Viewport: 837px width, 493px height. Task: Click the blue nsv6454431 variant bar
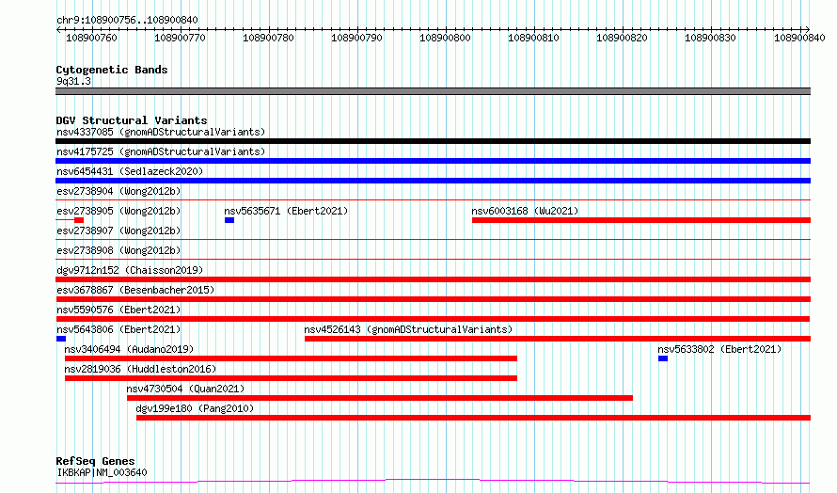click(433, 181)
